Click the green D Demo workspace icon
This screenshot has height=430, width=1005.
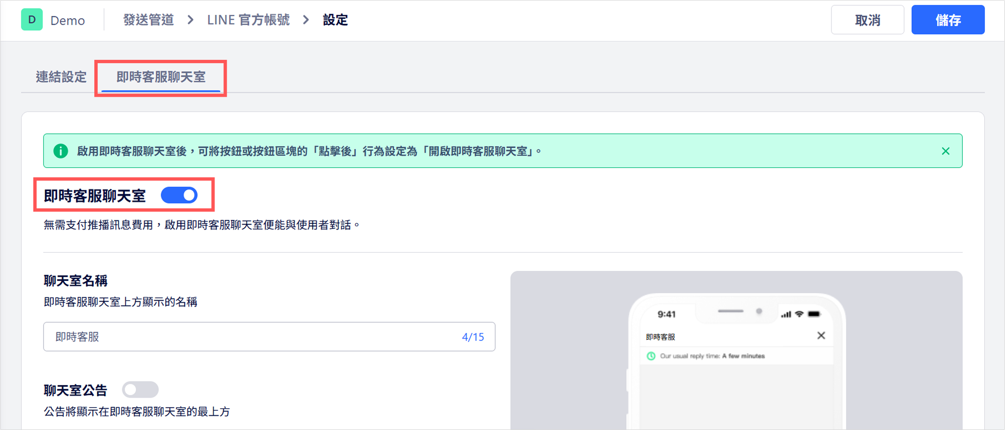[32, 20]
